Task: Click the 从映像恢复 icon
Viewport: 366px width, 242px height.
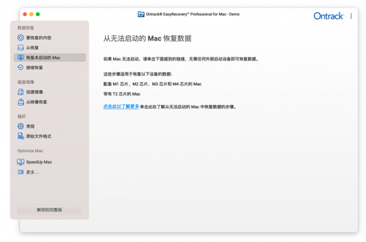Action: (x=20, y=102)
